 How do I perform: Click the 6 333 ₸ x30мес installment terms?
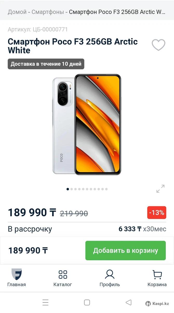[x=142, y=229]
